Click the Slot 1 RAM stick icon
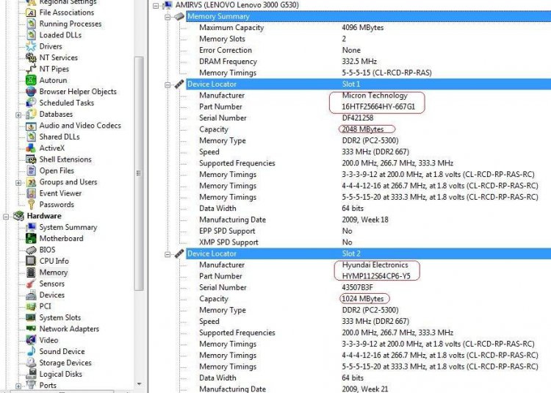The height and width of the screenshot is (393, 551). (179, 84)
